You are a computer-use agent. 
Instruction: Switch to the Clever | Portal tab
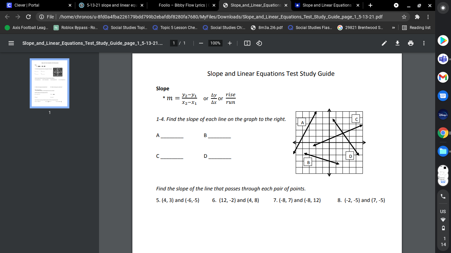(x=36, y=5)
